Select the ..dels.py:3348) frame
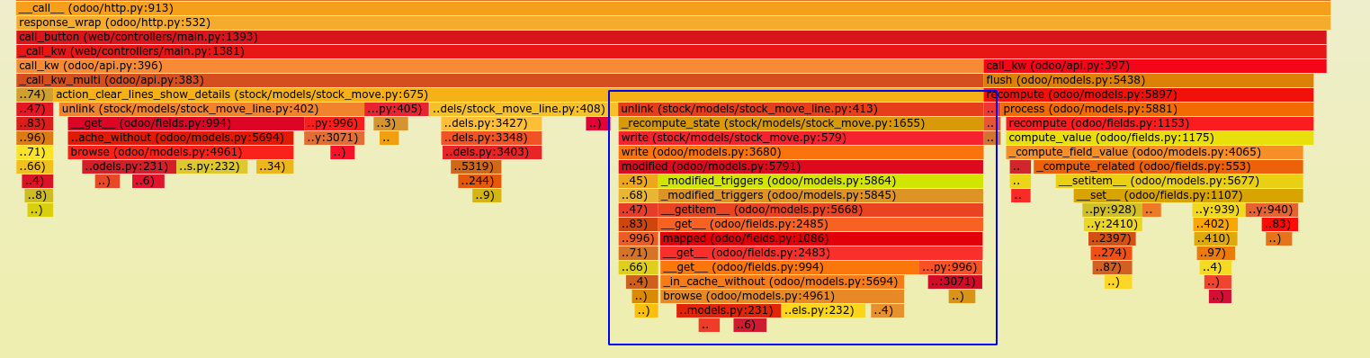Viewport: 1370px width, 358px height. coord(491,138)
